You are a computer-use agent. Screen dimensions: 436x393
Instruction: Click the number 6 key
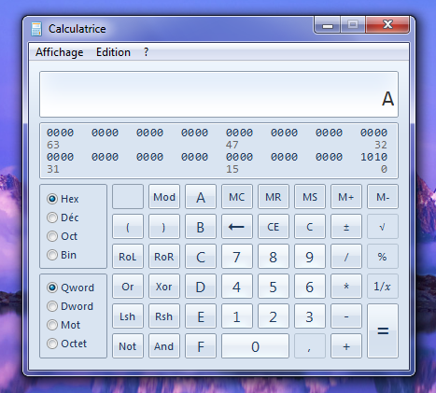(x=310, y=287)
